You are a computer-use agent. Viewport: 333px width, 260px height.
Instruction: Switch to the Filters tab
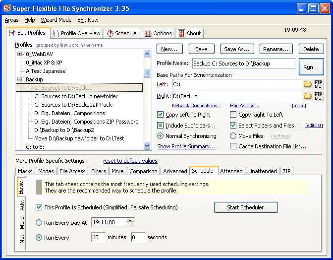pyautogui.click(x=98, y=171)
